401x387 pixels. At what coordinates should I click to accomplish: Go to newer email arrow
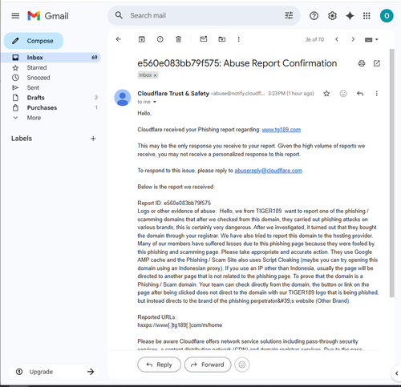[x=337, y=39]
